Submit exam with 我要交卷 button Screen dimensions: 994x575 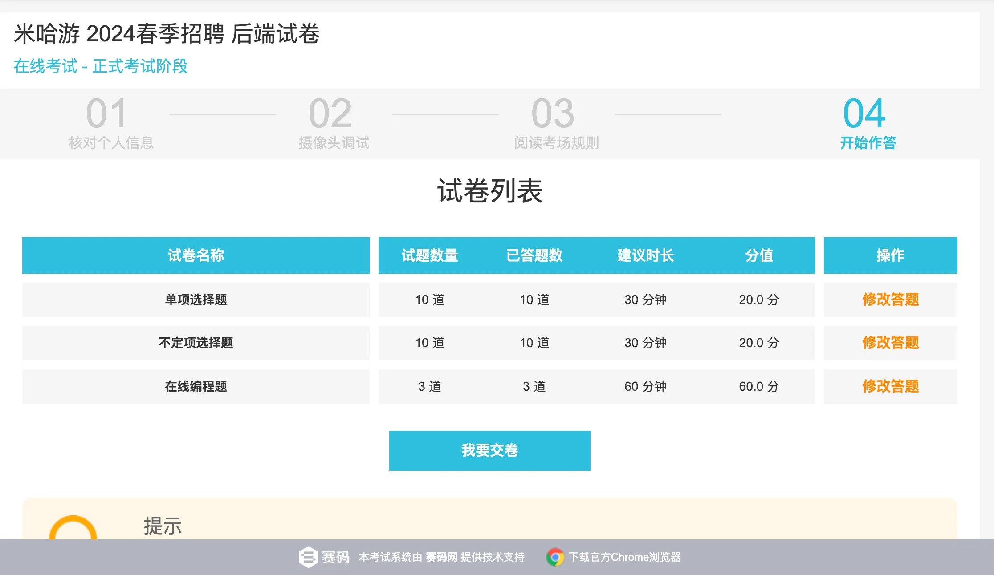click(x=489, y=450)
